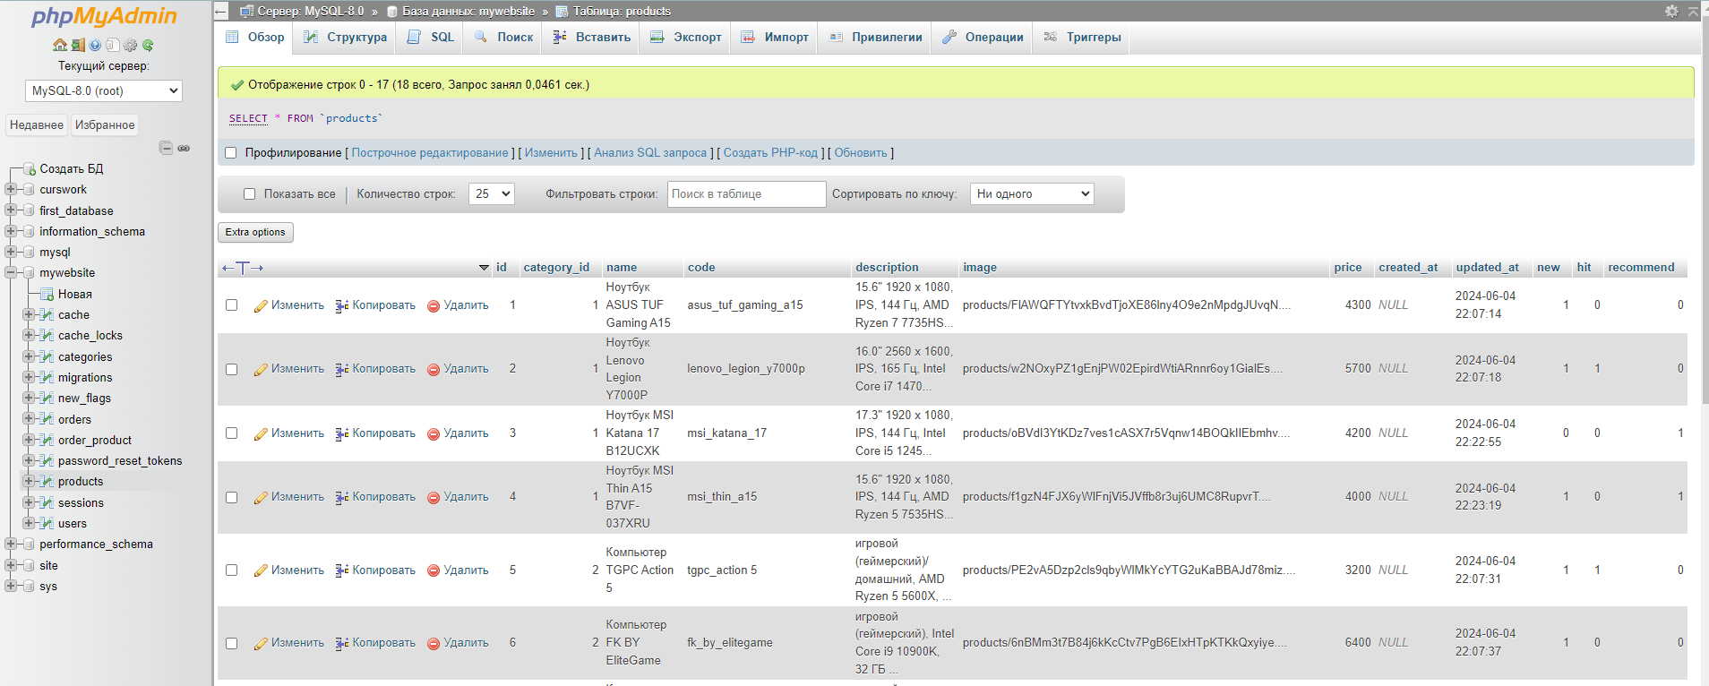Copy row id 5 via Копировать icon
Viewport: 1709px width, 686px height.
click(x=375, y=570)
